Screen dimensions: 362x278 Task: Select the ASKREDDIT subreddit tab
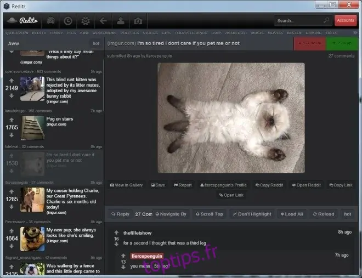(236, 33)
